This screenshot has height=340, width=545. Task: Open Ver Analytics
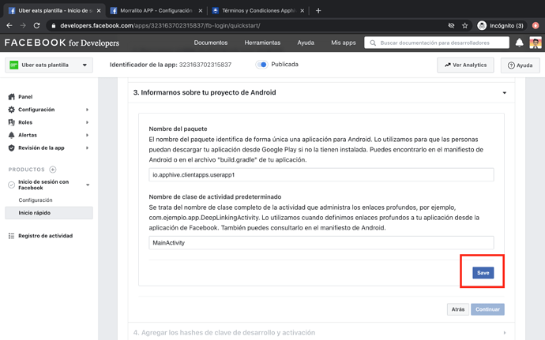465,65
